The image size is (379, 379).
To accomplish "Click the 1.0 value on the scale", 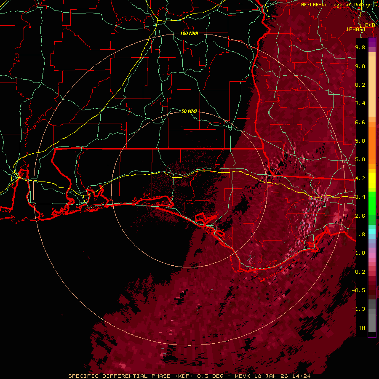I will [x=360, y=253].
